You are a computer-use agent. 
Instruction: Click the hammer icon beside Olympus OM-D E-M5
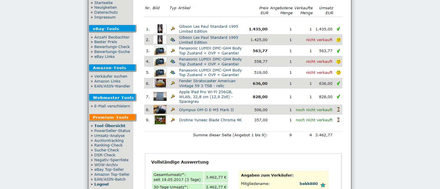173,110
